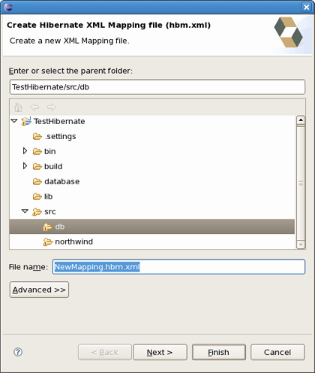Screen dimensions: 315x373
Task: Select the build folder label
Action: pos(53,166)
